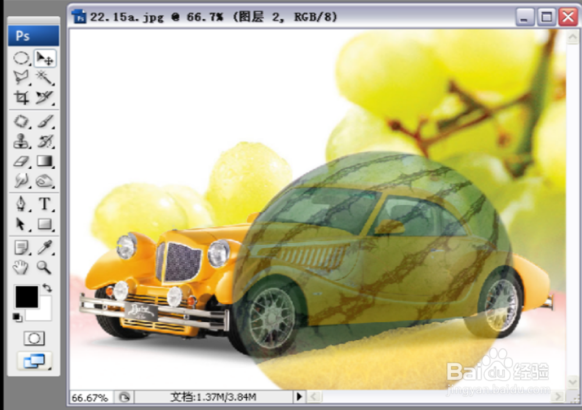
Task: Choose the Path Selection tool
Action: coord(22,224)
